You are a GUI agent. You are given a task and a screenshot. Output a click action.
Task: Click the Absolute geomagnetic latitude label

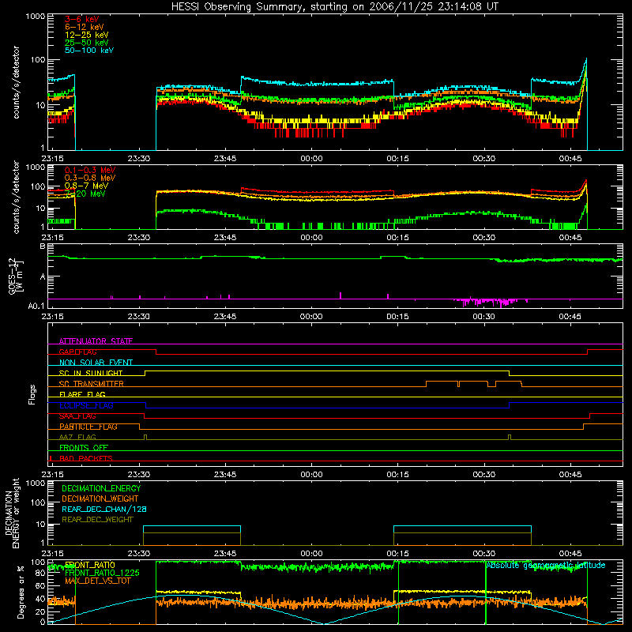[546, 566]
